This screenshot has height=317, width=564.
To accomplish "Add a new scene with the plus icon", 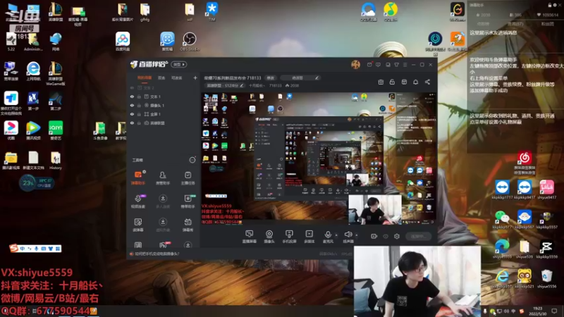I will (195, 77).
